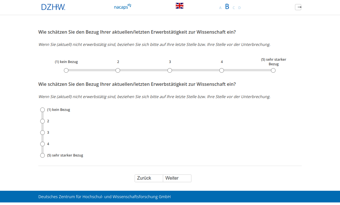Select font size C
340x205 pixels.
point(234,8)
